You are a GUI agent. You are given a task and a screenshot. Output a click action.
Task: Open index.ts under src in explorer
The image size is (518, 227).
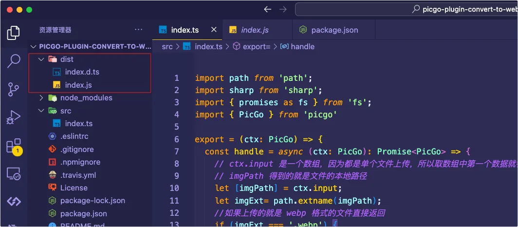coord(91,124)
